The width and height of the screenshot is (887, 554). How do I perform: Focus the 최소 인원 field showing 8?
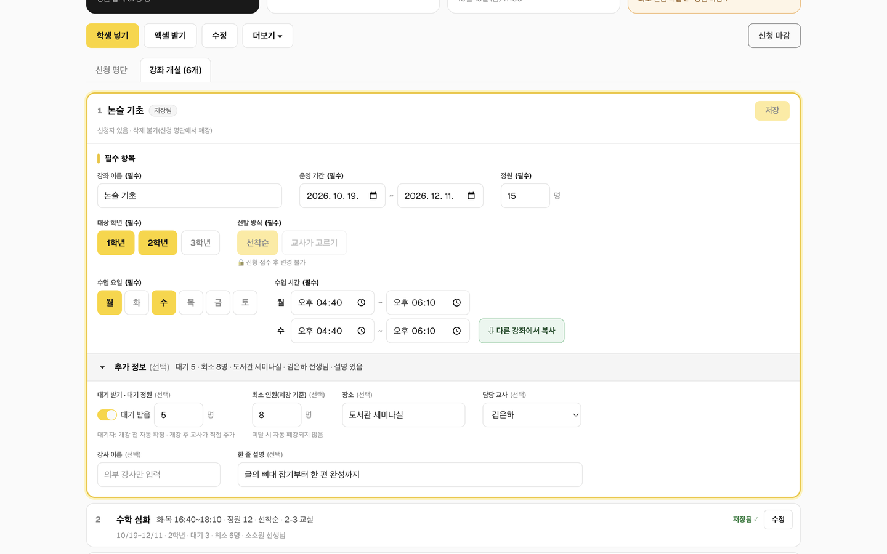277,415
